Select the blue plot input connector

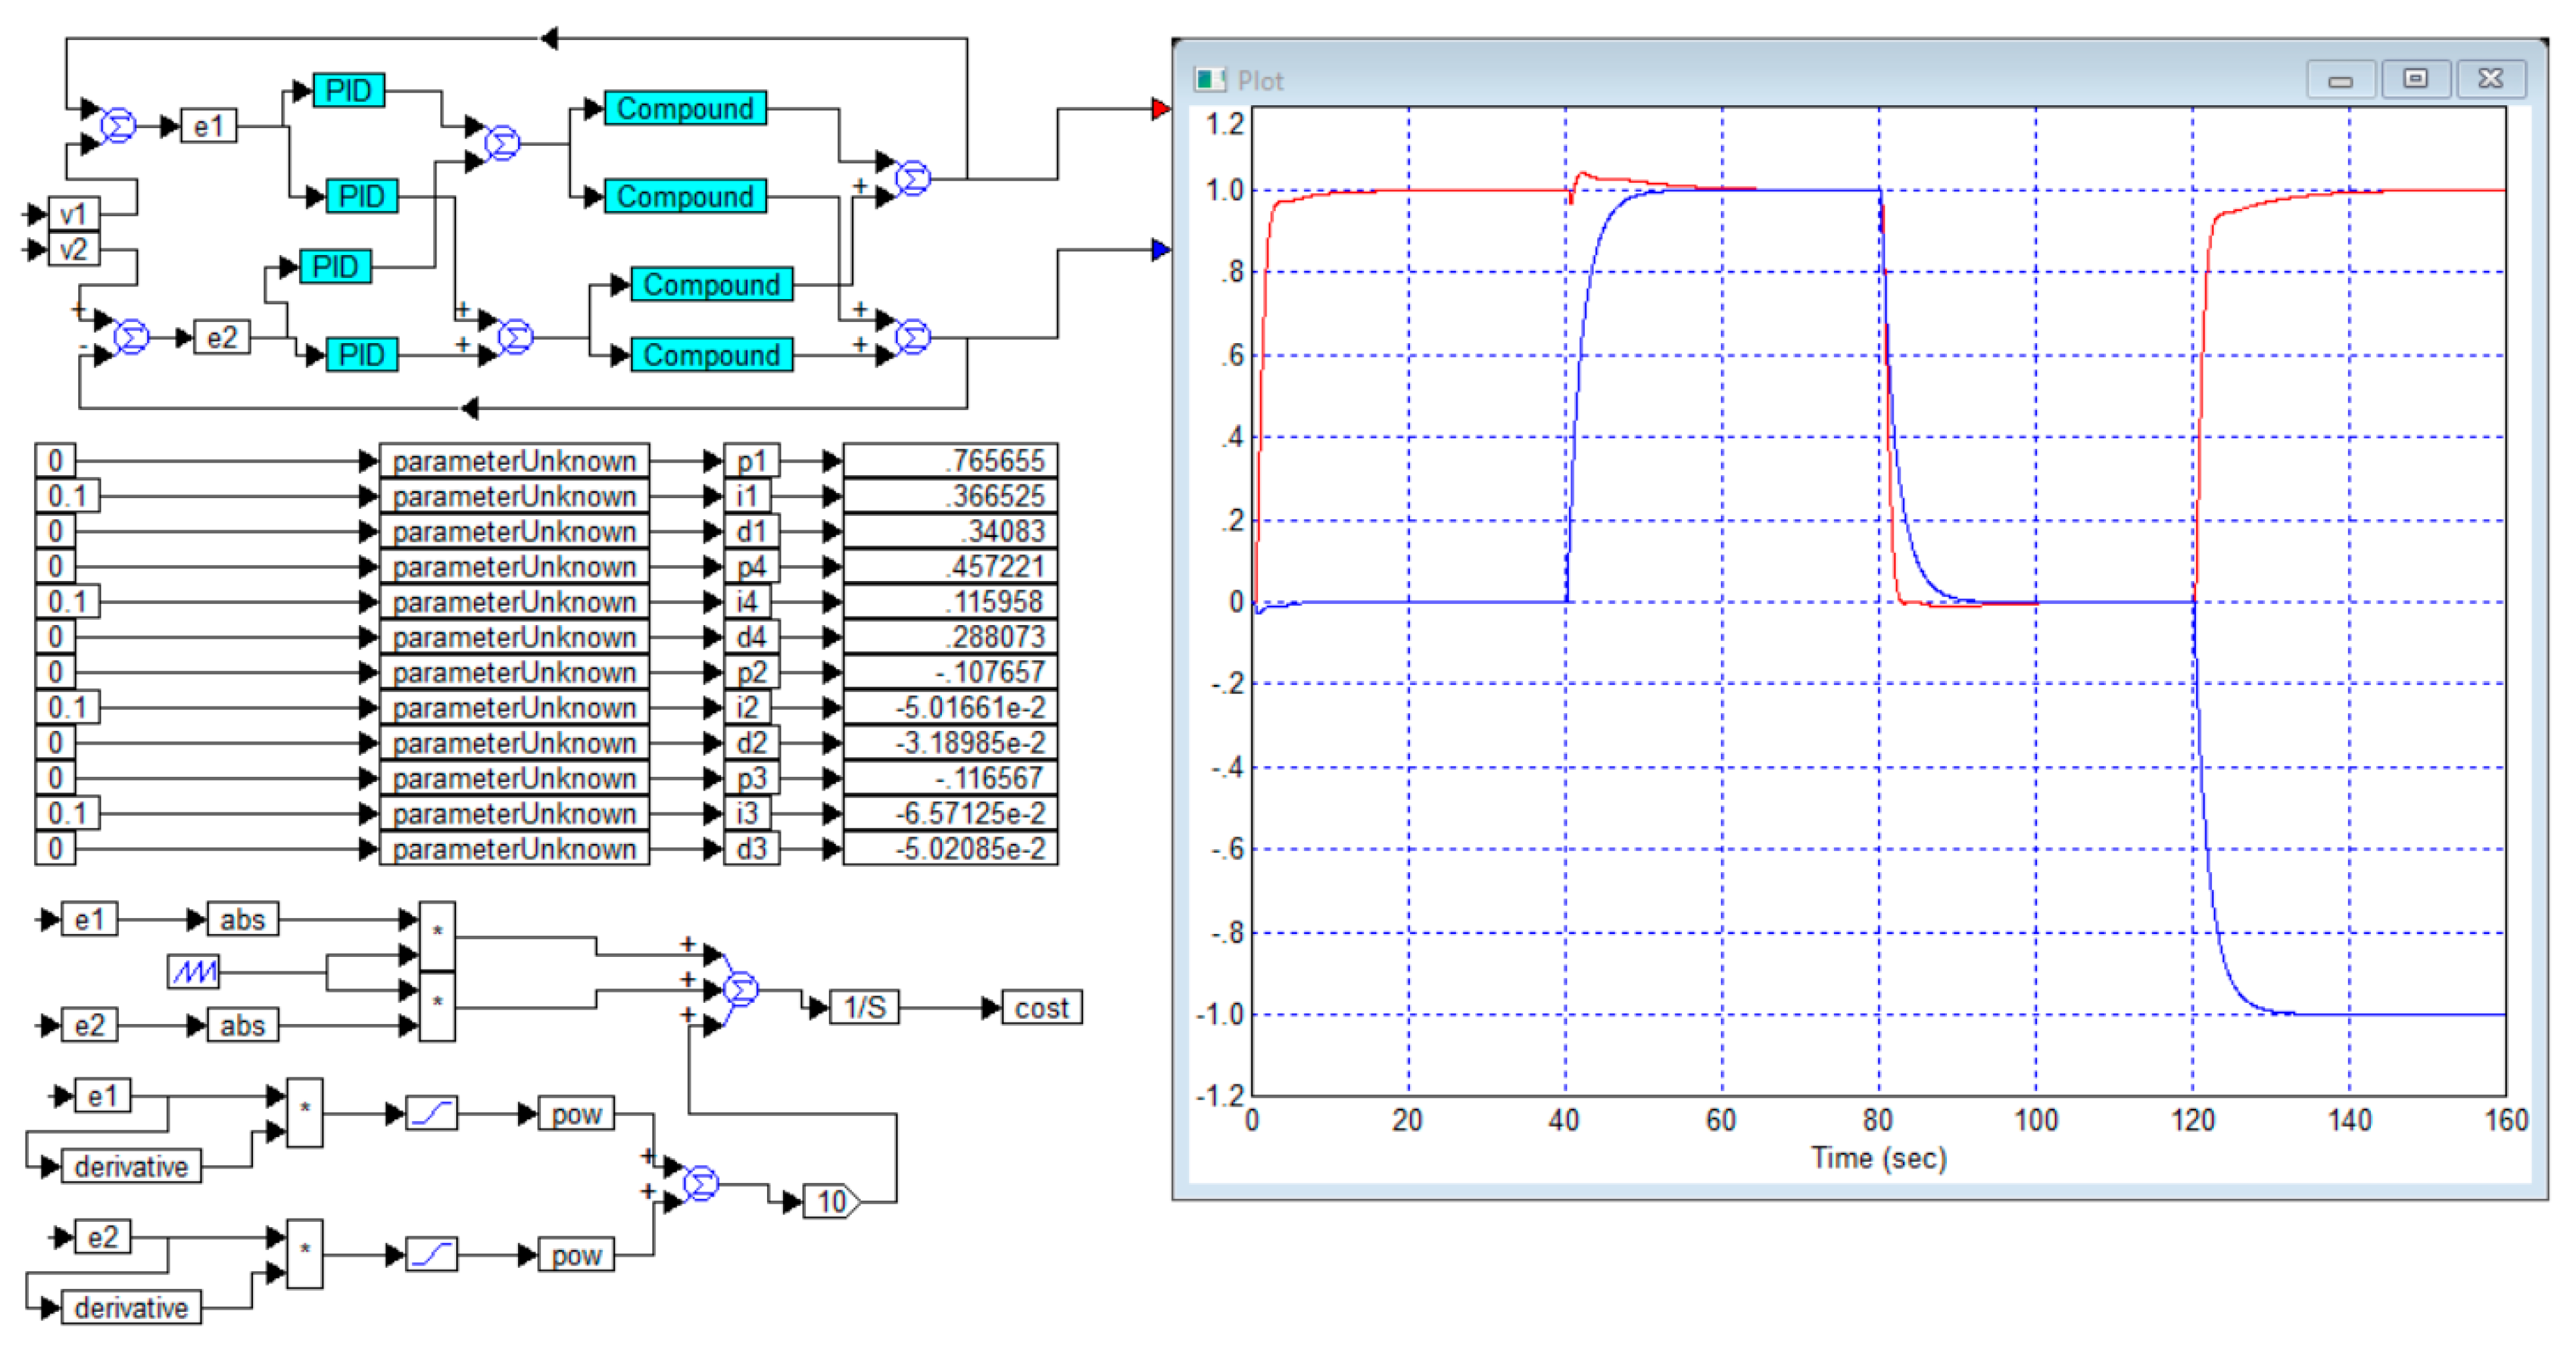1160,249
